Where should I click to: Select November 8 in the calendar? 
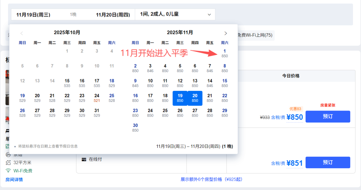[x=225, y=68]
